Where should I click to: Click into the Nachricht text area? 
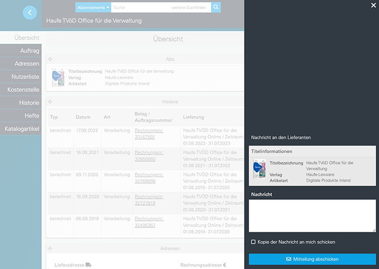312,215
